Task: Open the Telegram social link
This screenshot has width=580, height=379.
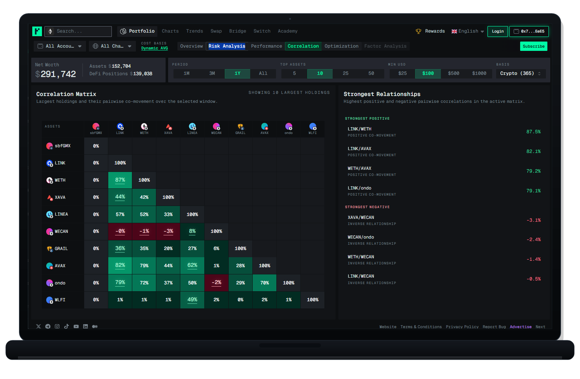Action: pyautogui.click(x=48, y=326)
